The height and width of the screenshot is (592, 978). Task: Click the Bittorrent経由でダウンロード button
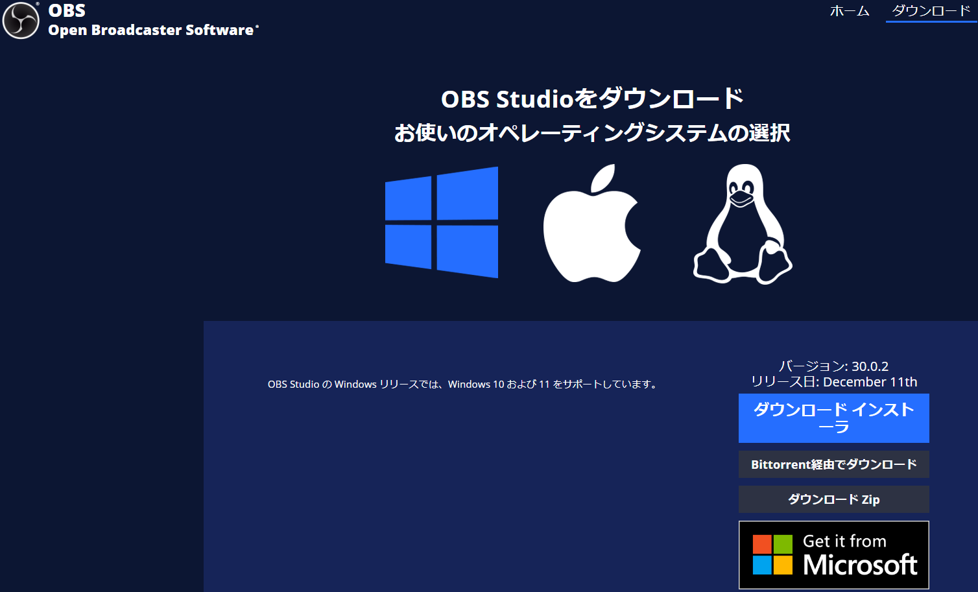833,464
